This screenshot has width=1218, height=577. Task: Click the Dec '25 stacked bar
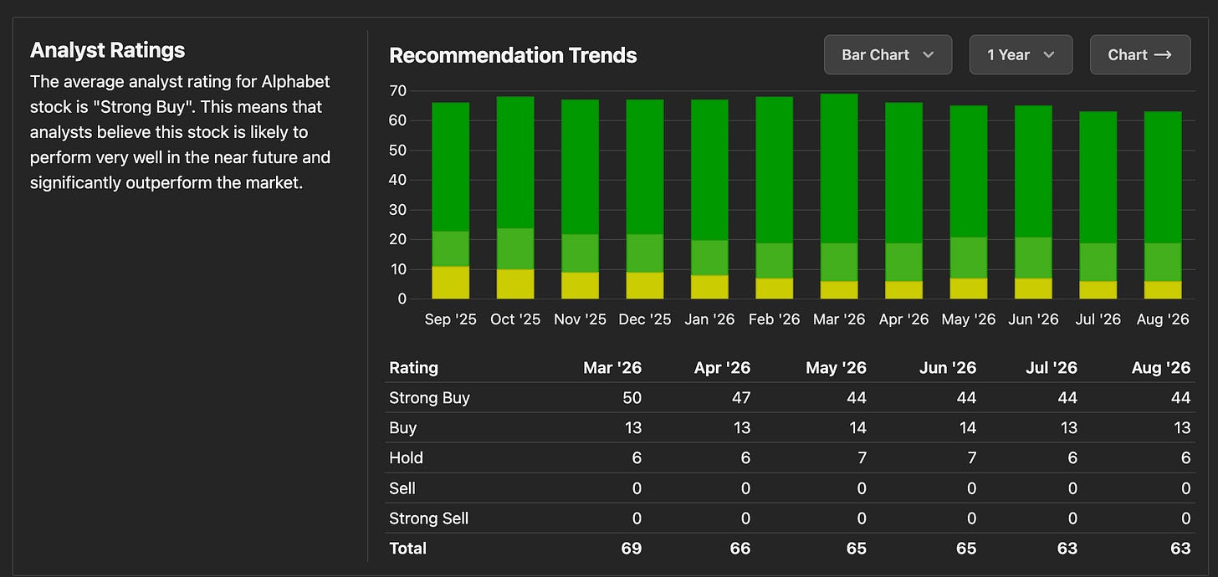645,199
